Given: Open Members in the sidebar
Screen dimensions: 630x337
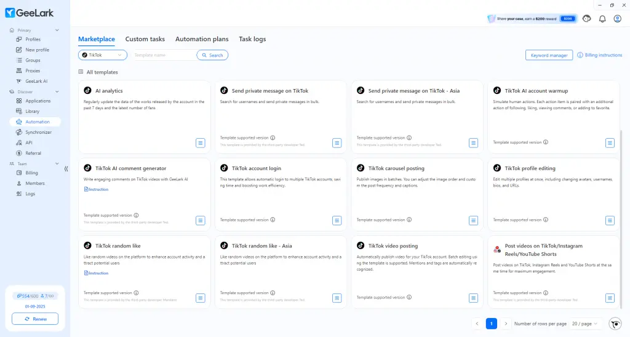Looking at the screenshot, I should pyautogui.click(x=34, y=183).
